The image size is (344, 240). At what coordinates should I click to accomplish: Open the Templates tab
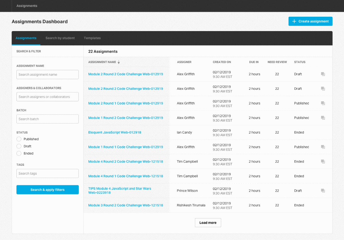[x=92, y=38]
